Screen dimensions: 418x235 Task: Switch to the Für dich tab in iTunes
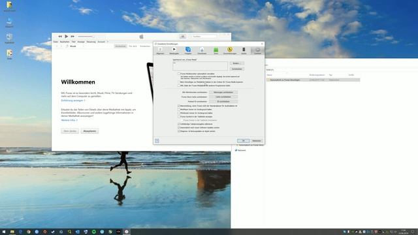point(133,46)
